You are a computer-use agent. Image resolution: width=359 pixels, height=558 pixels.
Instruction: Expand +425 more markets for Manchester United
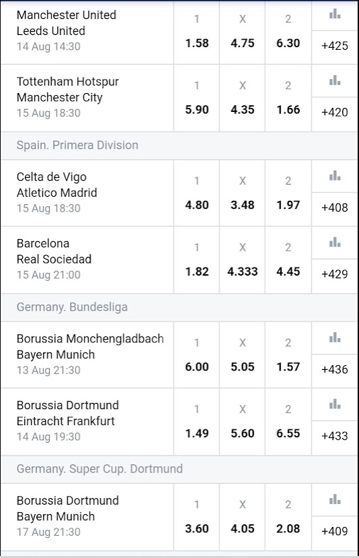coord(335,46)
